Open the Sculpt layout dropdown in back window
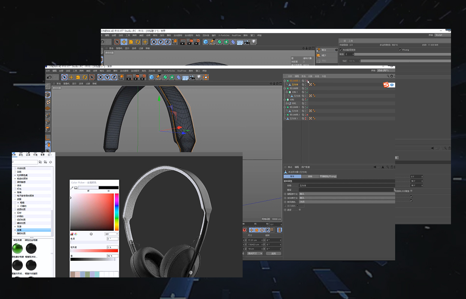 coord(442,35)
